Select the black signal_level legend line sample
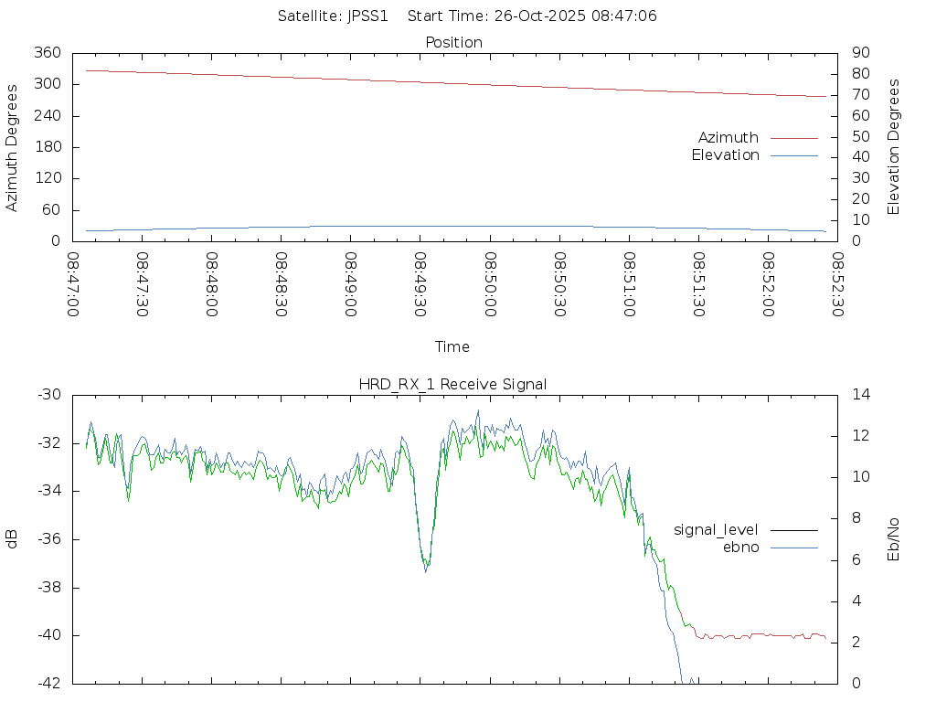This screenshot has height=702, width=936. 793,529
